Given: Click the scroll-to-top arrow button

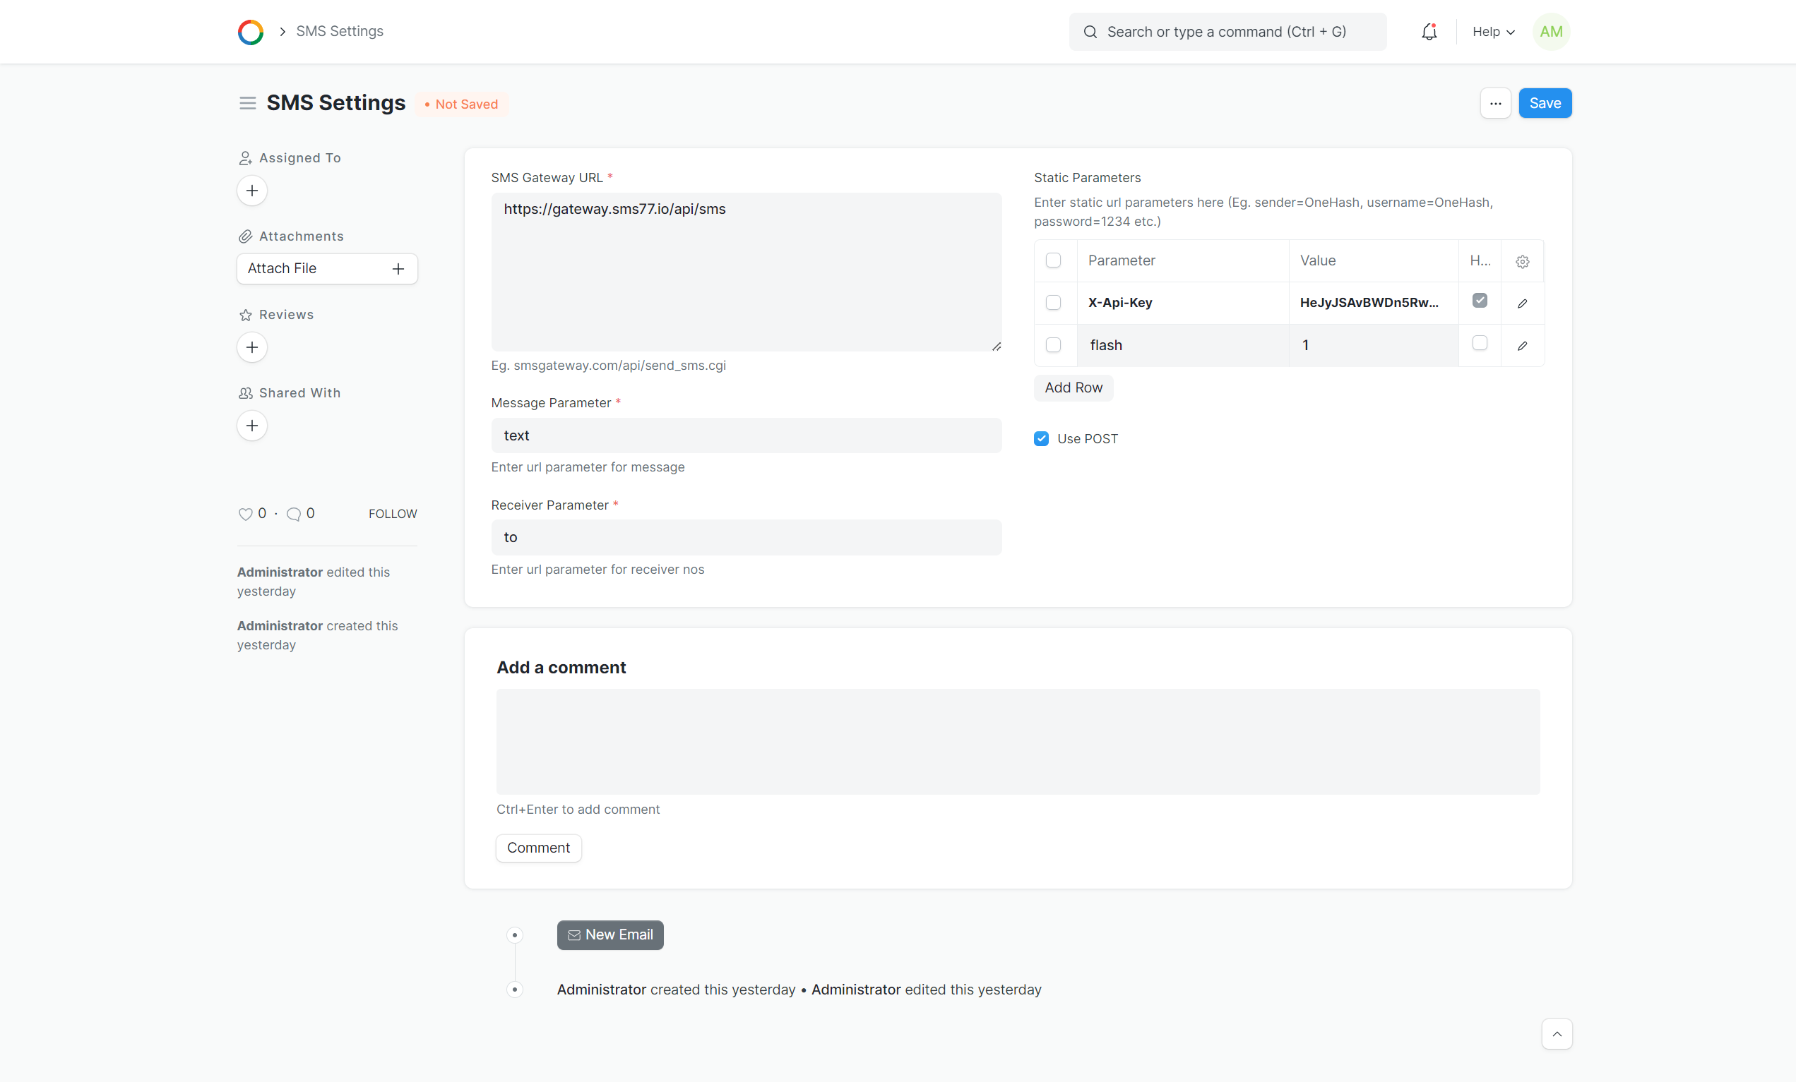Looking at the screenshot, I should coord(1556,1034).
